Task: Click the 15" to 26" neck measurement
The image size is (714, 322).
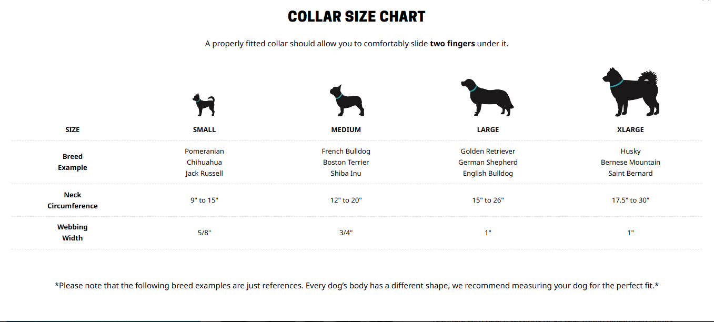Action: (x=488, y=200)
